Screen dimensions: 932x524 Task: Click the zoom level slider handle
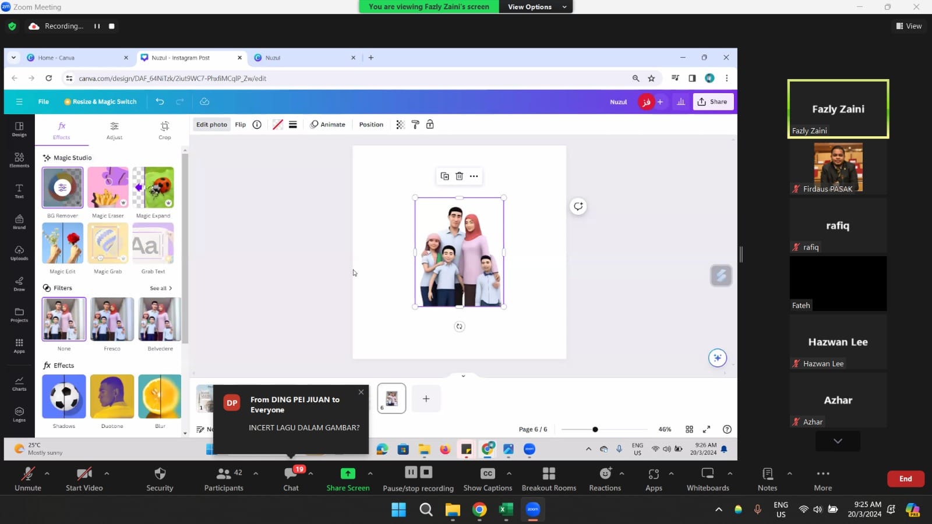tap(595, 430)
